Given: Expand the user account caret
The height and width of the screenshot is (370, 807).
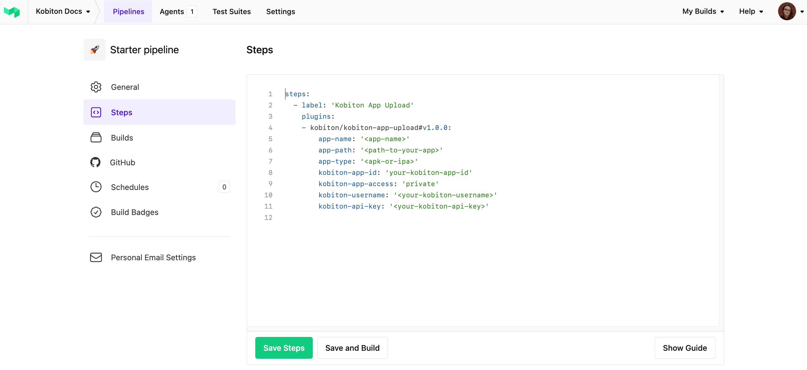Looking at the screenshot, I should 802,12.
